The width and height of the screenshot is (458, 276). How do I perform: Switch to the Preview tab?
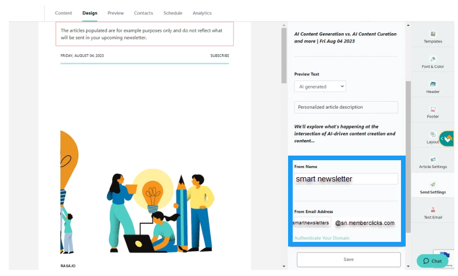116,13
